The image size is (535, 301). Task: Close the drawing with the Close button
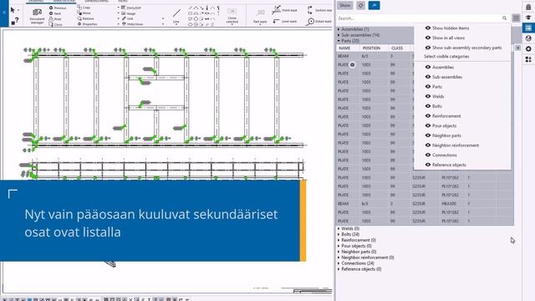click(55, 24)
